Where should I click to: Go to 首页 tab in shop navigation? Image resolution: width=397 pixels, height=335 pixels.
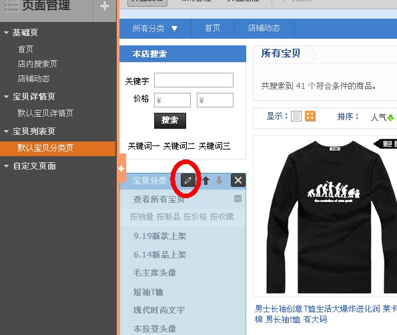coord(212,28)
